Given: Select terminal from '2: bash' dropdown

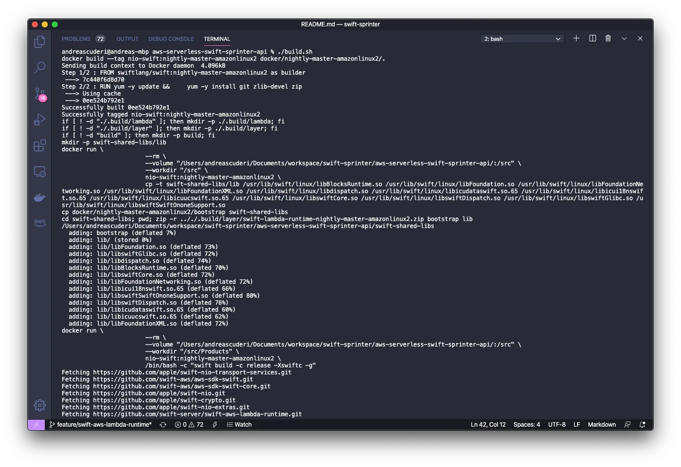Looking at the screenshot, I should (x=522, y=39).
